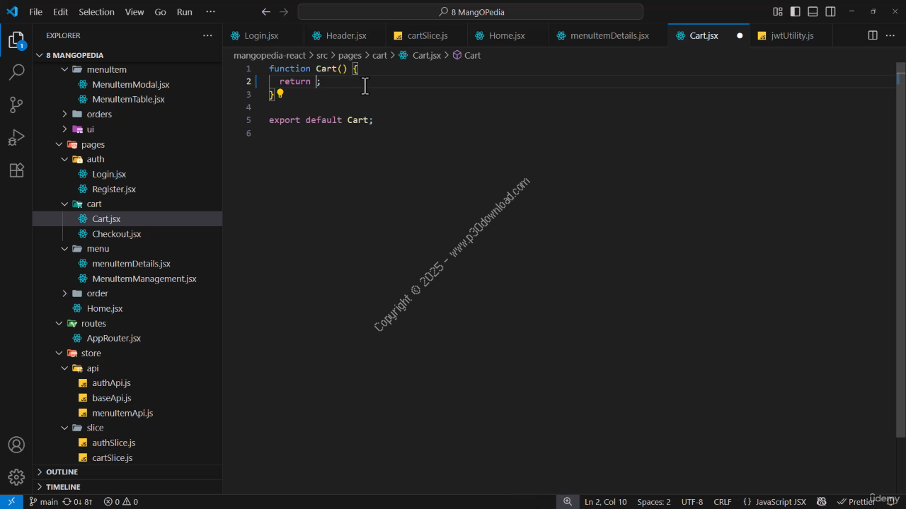Switch to the cartSlice.js tab

(x=427, y=35)
